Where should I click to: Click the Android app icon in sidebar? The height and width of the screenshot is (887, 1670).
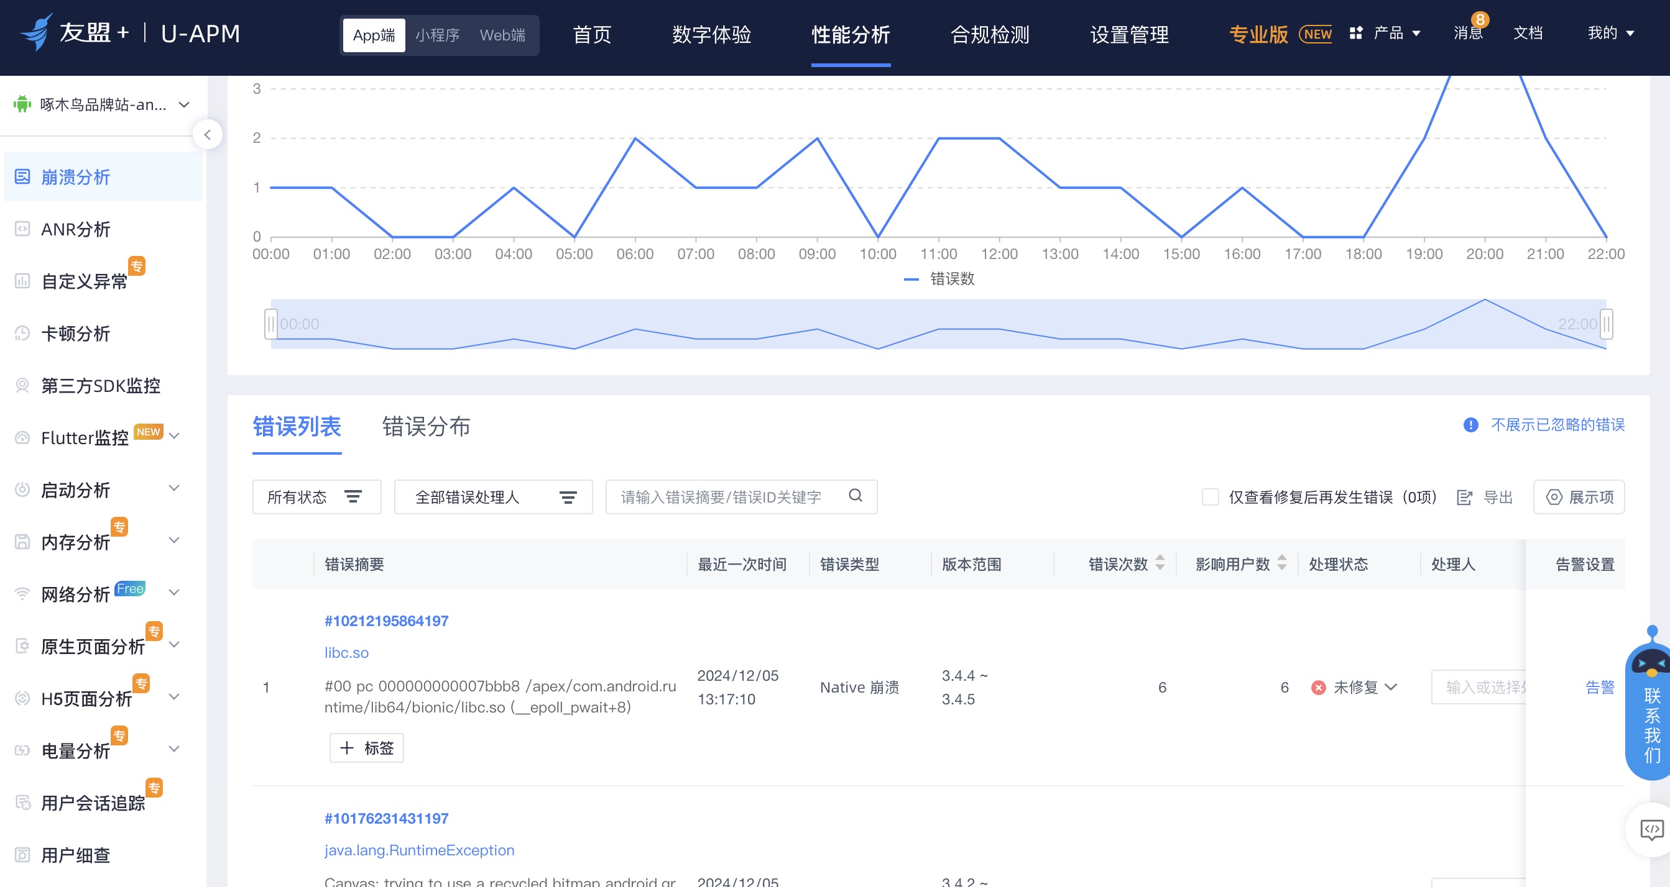point(22,104)
